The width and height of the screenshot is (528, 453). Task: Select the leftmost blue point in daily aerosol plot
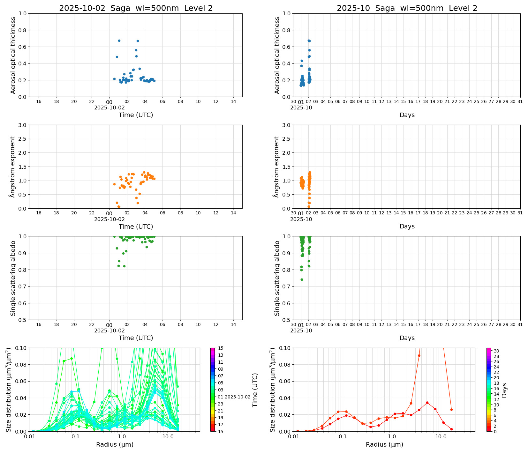(114, 79)
